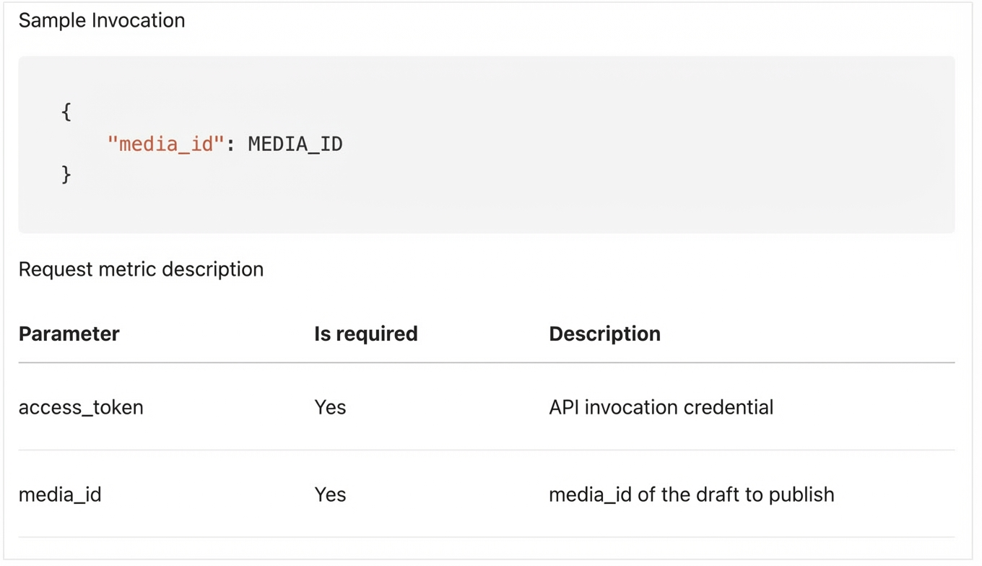This screenshot has height=566, width=982.
Task: Select "API invocation credential" description
Action: pyautogui.click(x=661, y=407)
